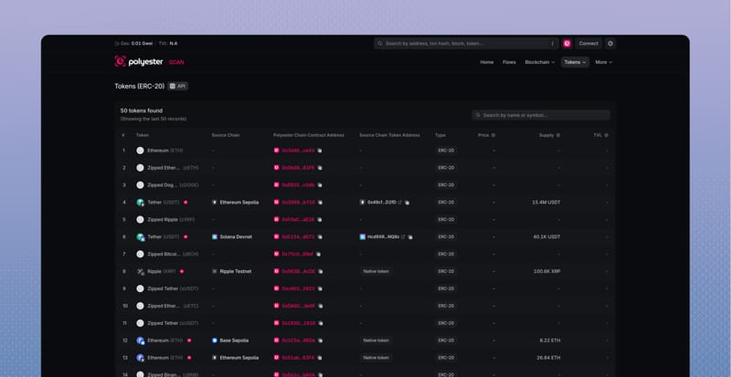731x377 pixels.
Task: Click the Ripple (XRP) token logo
Action: tap(141, 271)
